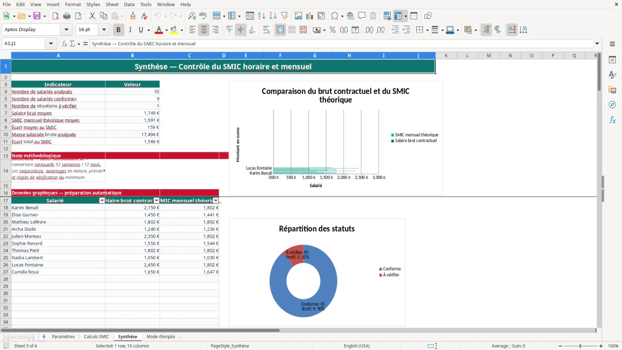Open the Sidebar Gallery panel icon

coord(612,90)
